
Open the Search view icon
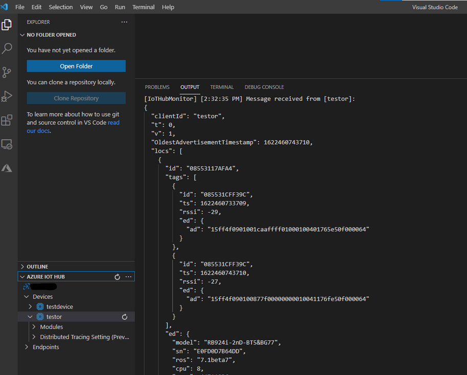[7, 49]
